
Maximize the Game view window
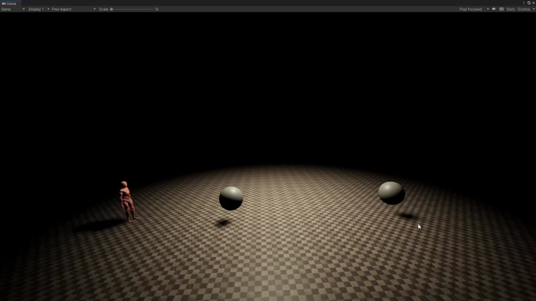click(529, 3)
